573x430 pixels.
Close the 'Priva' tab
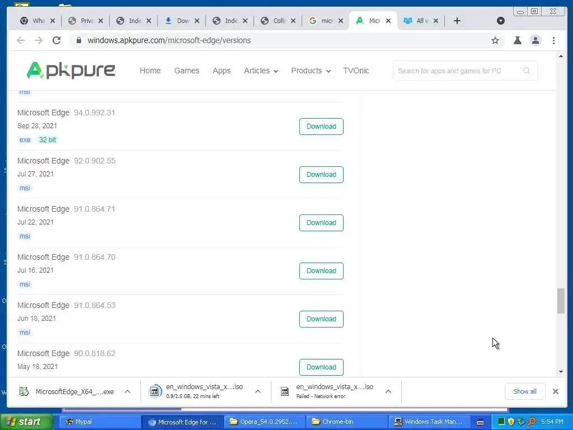101,21
